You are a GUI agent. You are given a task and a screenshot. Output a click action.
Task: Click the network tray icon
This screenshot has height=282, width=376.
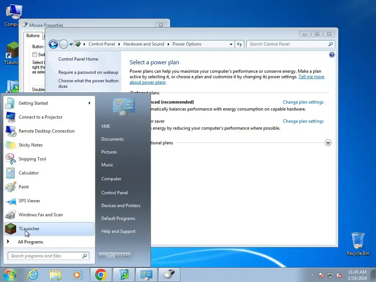(330, 275)
